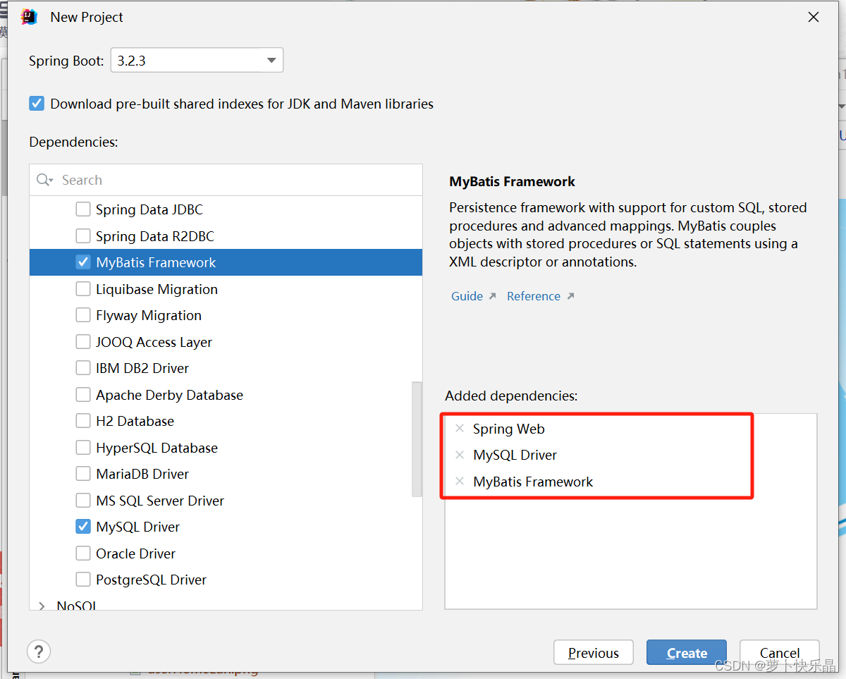Image resolution: width=846 pixels, height=679 pixels.
Task: Click the Previous button
Action: coord(594,653)
